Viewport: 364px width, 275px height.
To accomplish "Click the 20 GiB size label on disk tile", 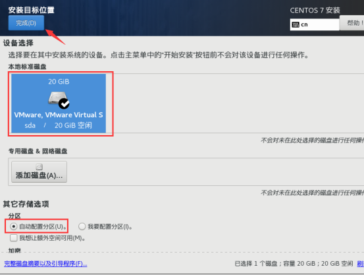I will [x=59, y=81].
